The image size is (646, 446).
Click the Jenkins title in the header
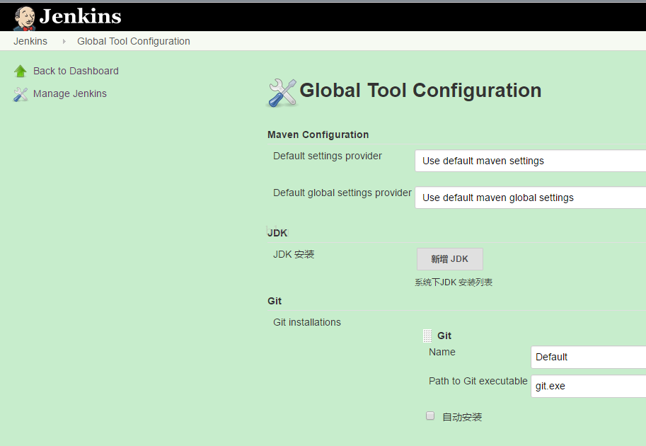pos(81,16)
